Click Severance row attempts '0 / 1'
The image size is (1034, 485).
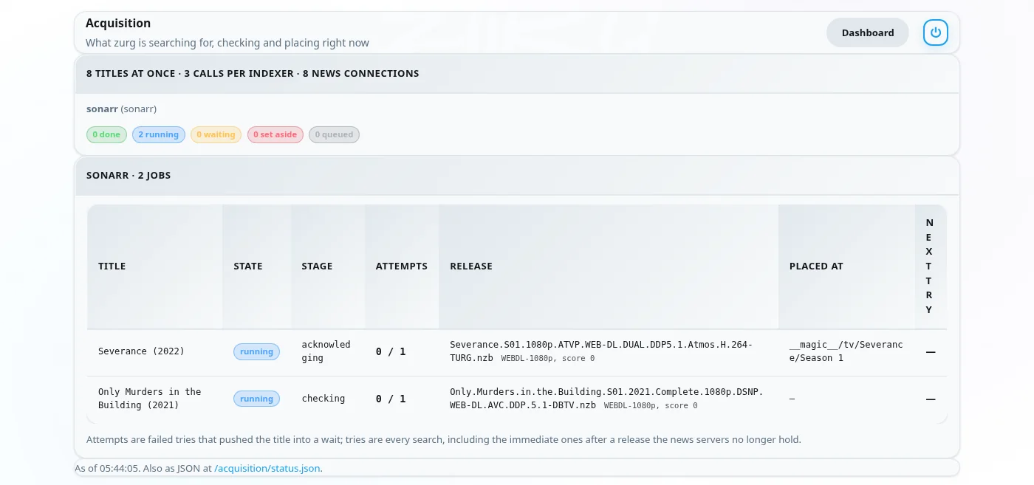tap(391, 351)
